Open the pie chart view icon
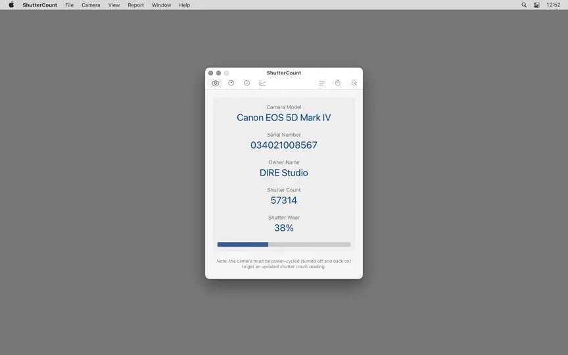568x355 pixels. coord(231,83)
